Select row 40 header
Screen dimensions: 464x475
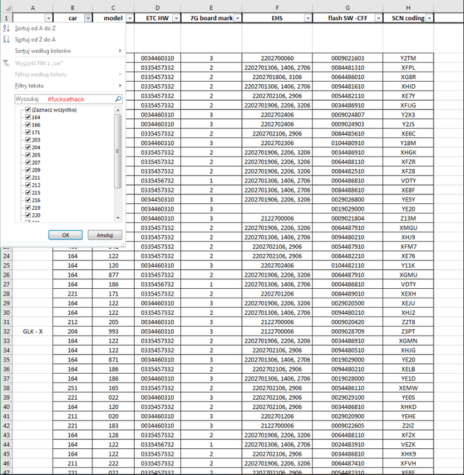coord(6,407)
